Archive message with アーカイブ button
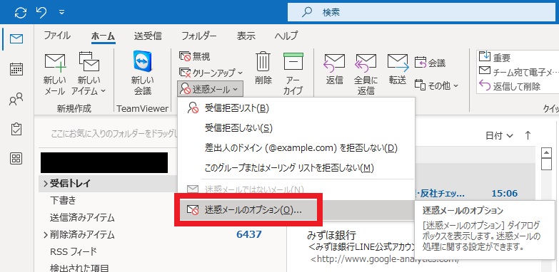The width and height of the screenshot is (559, 272). click(293, 74)
